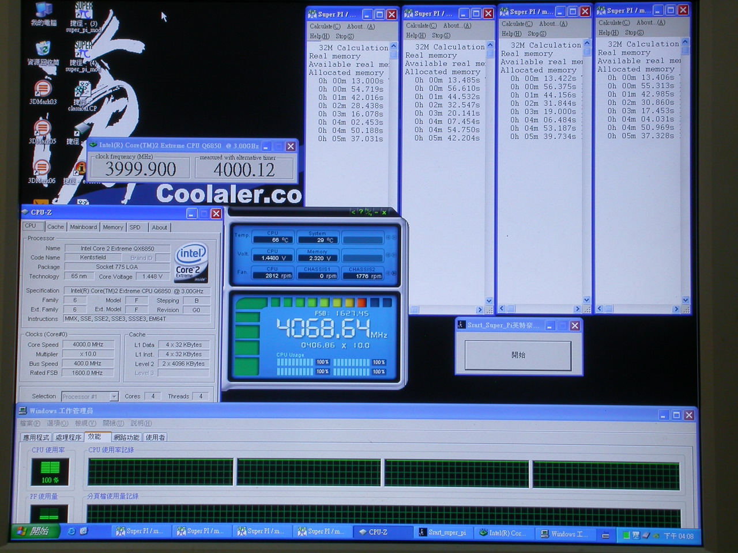Switch to the Windows Task Manager taskbar button

click(565, 535)
